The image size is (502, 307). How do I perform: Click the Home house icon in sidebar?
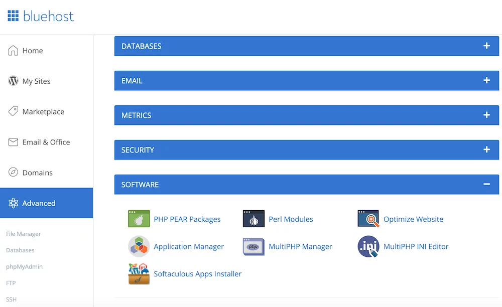point(13,51)
